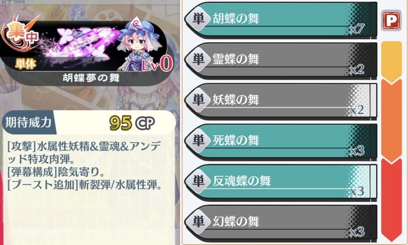The height and width of the screenshot is (245, 408).
Task: Click the 単 diamond icon beside 妖蝶の舞
Action: tap(198, 100)
